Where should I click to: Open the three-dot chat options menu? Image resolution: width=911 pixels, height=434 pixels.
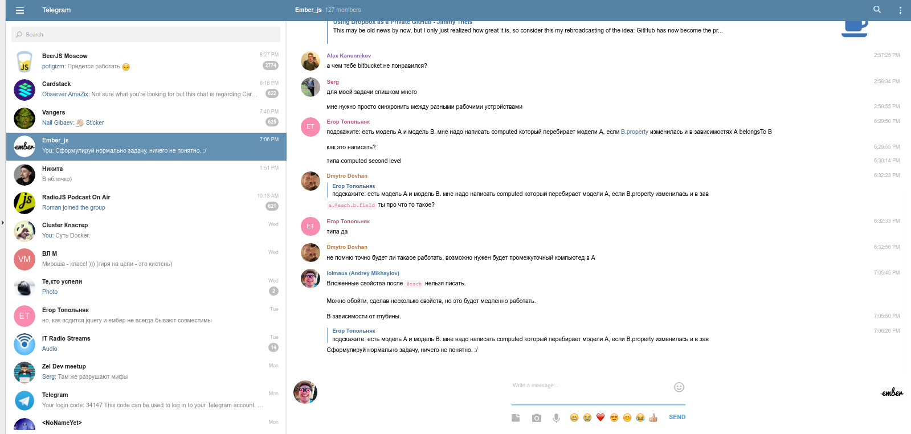point(900,10)
